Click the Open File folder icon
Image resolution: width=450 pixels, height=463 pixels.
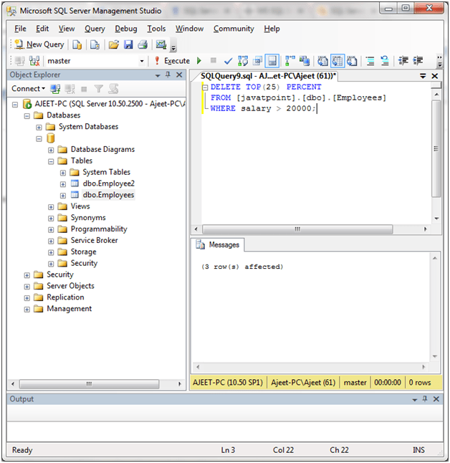114,44
